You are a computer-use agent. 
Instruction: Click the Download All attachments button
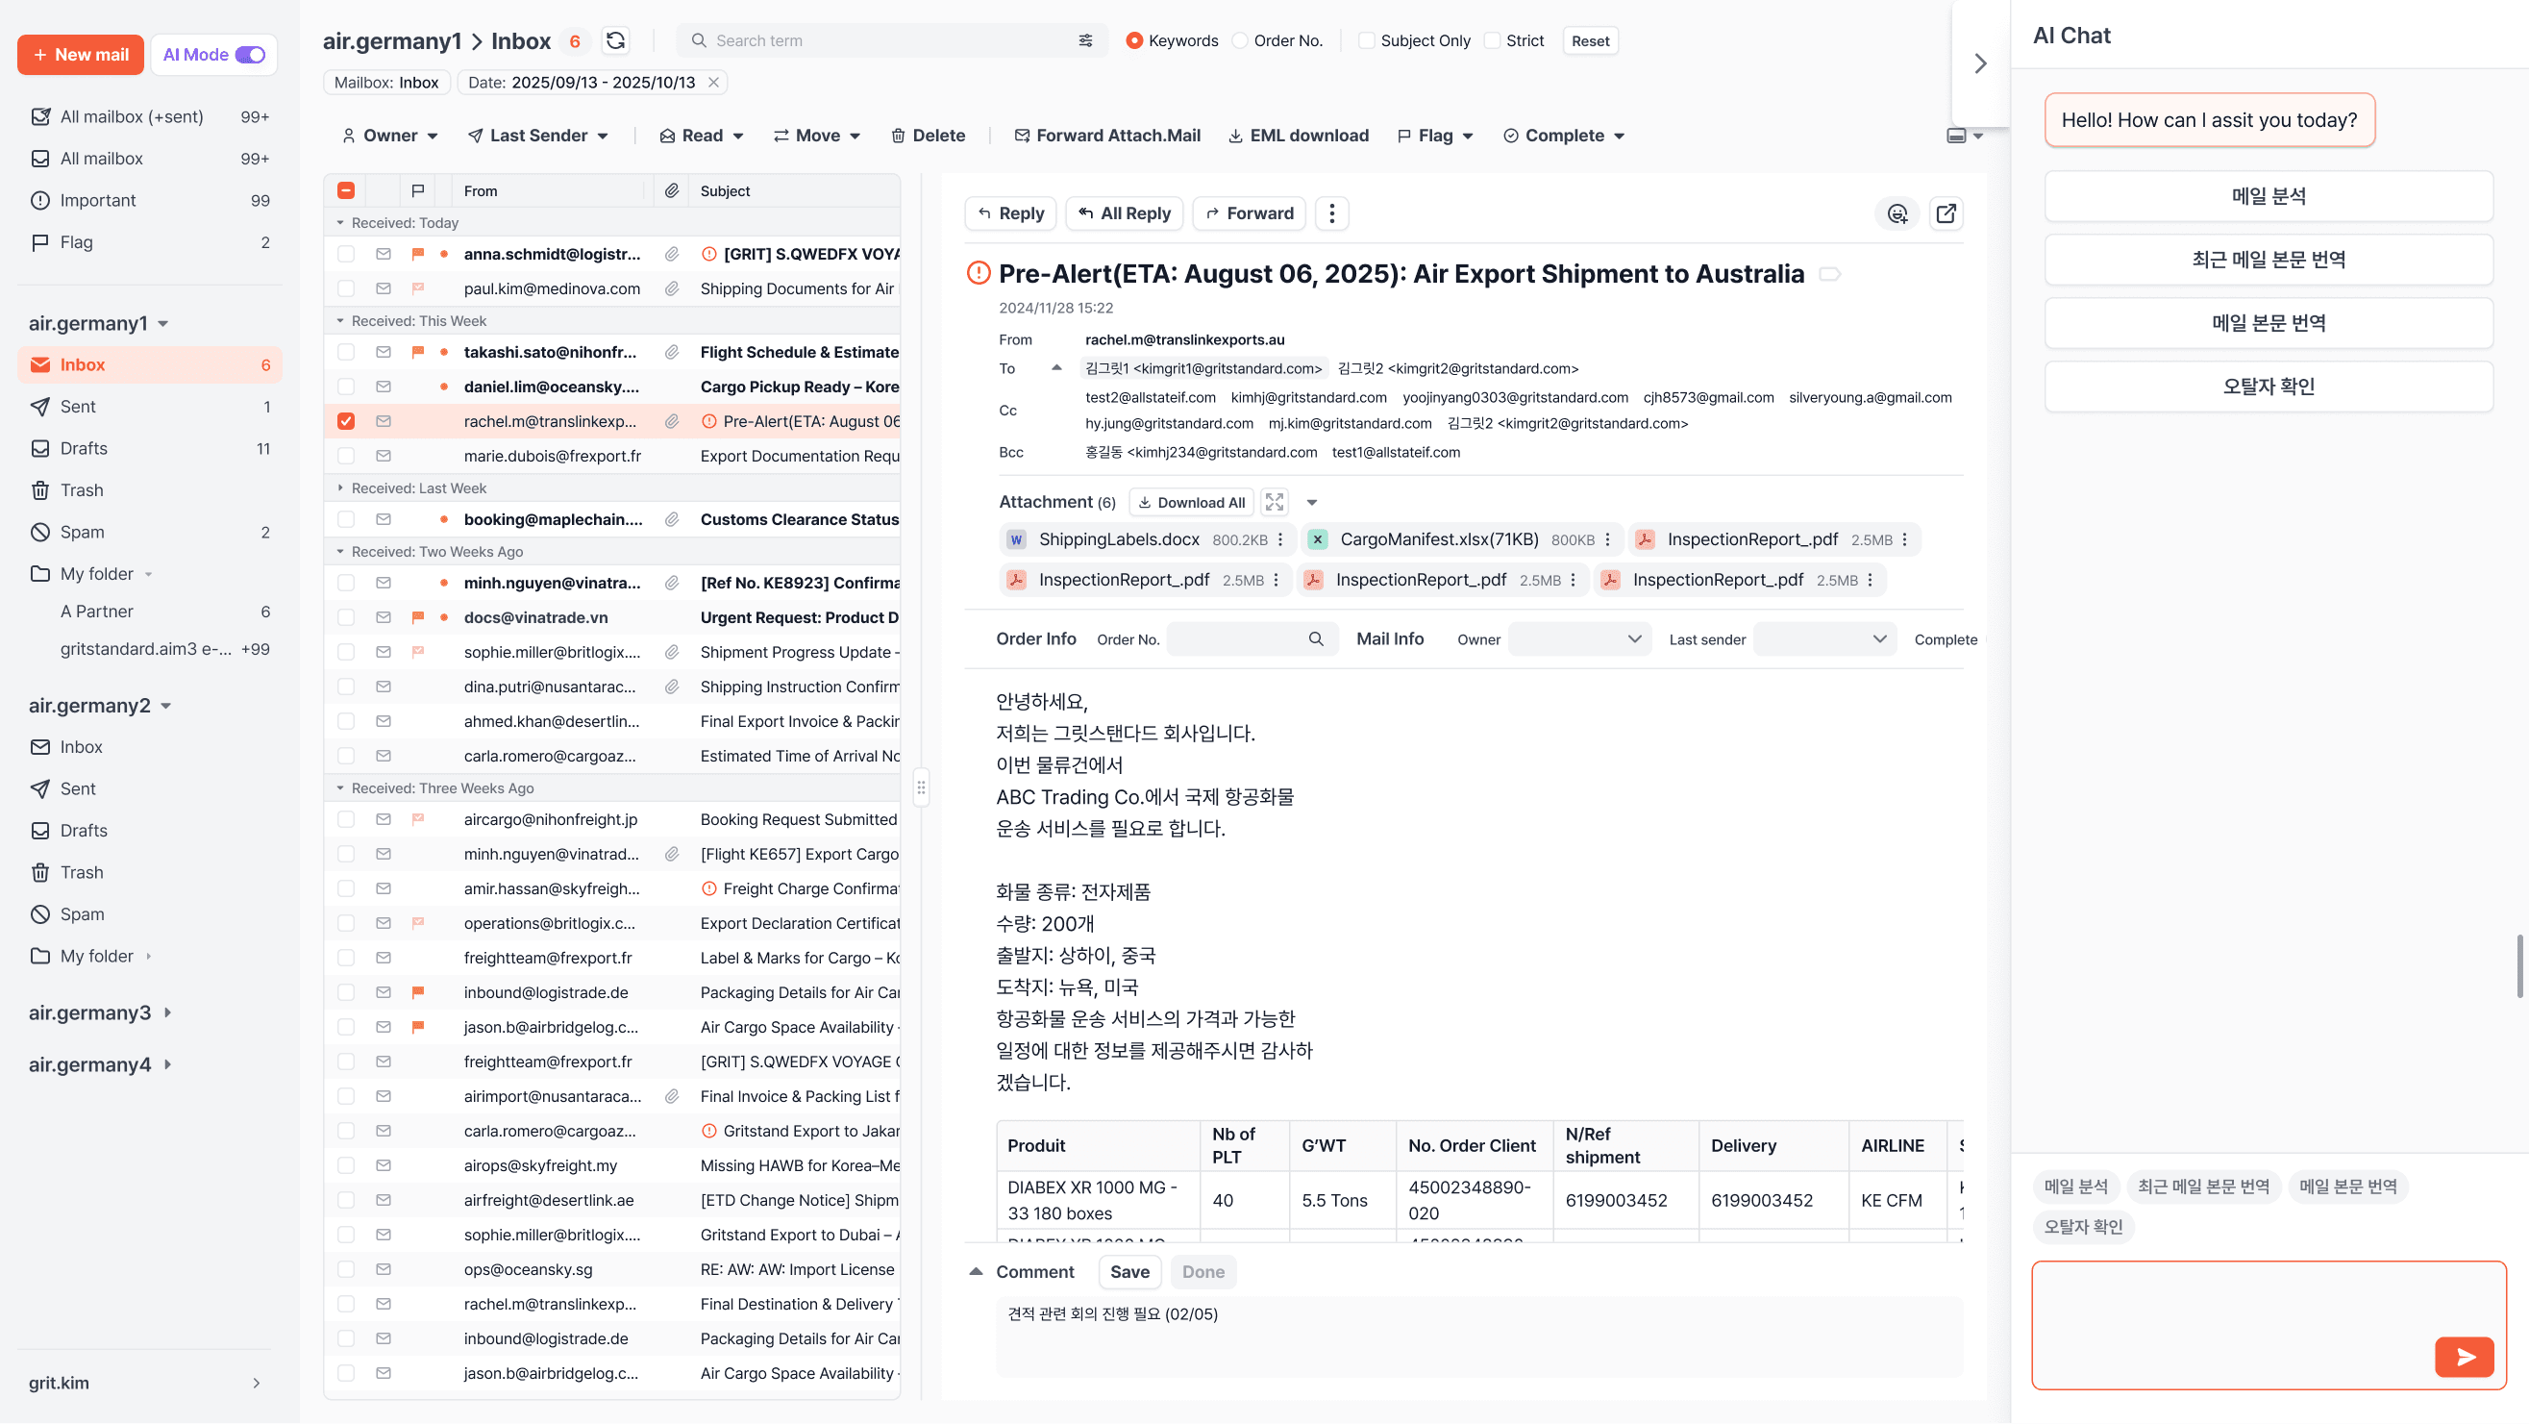click(1191, 502)
